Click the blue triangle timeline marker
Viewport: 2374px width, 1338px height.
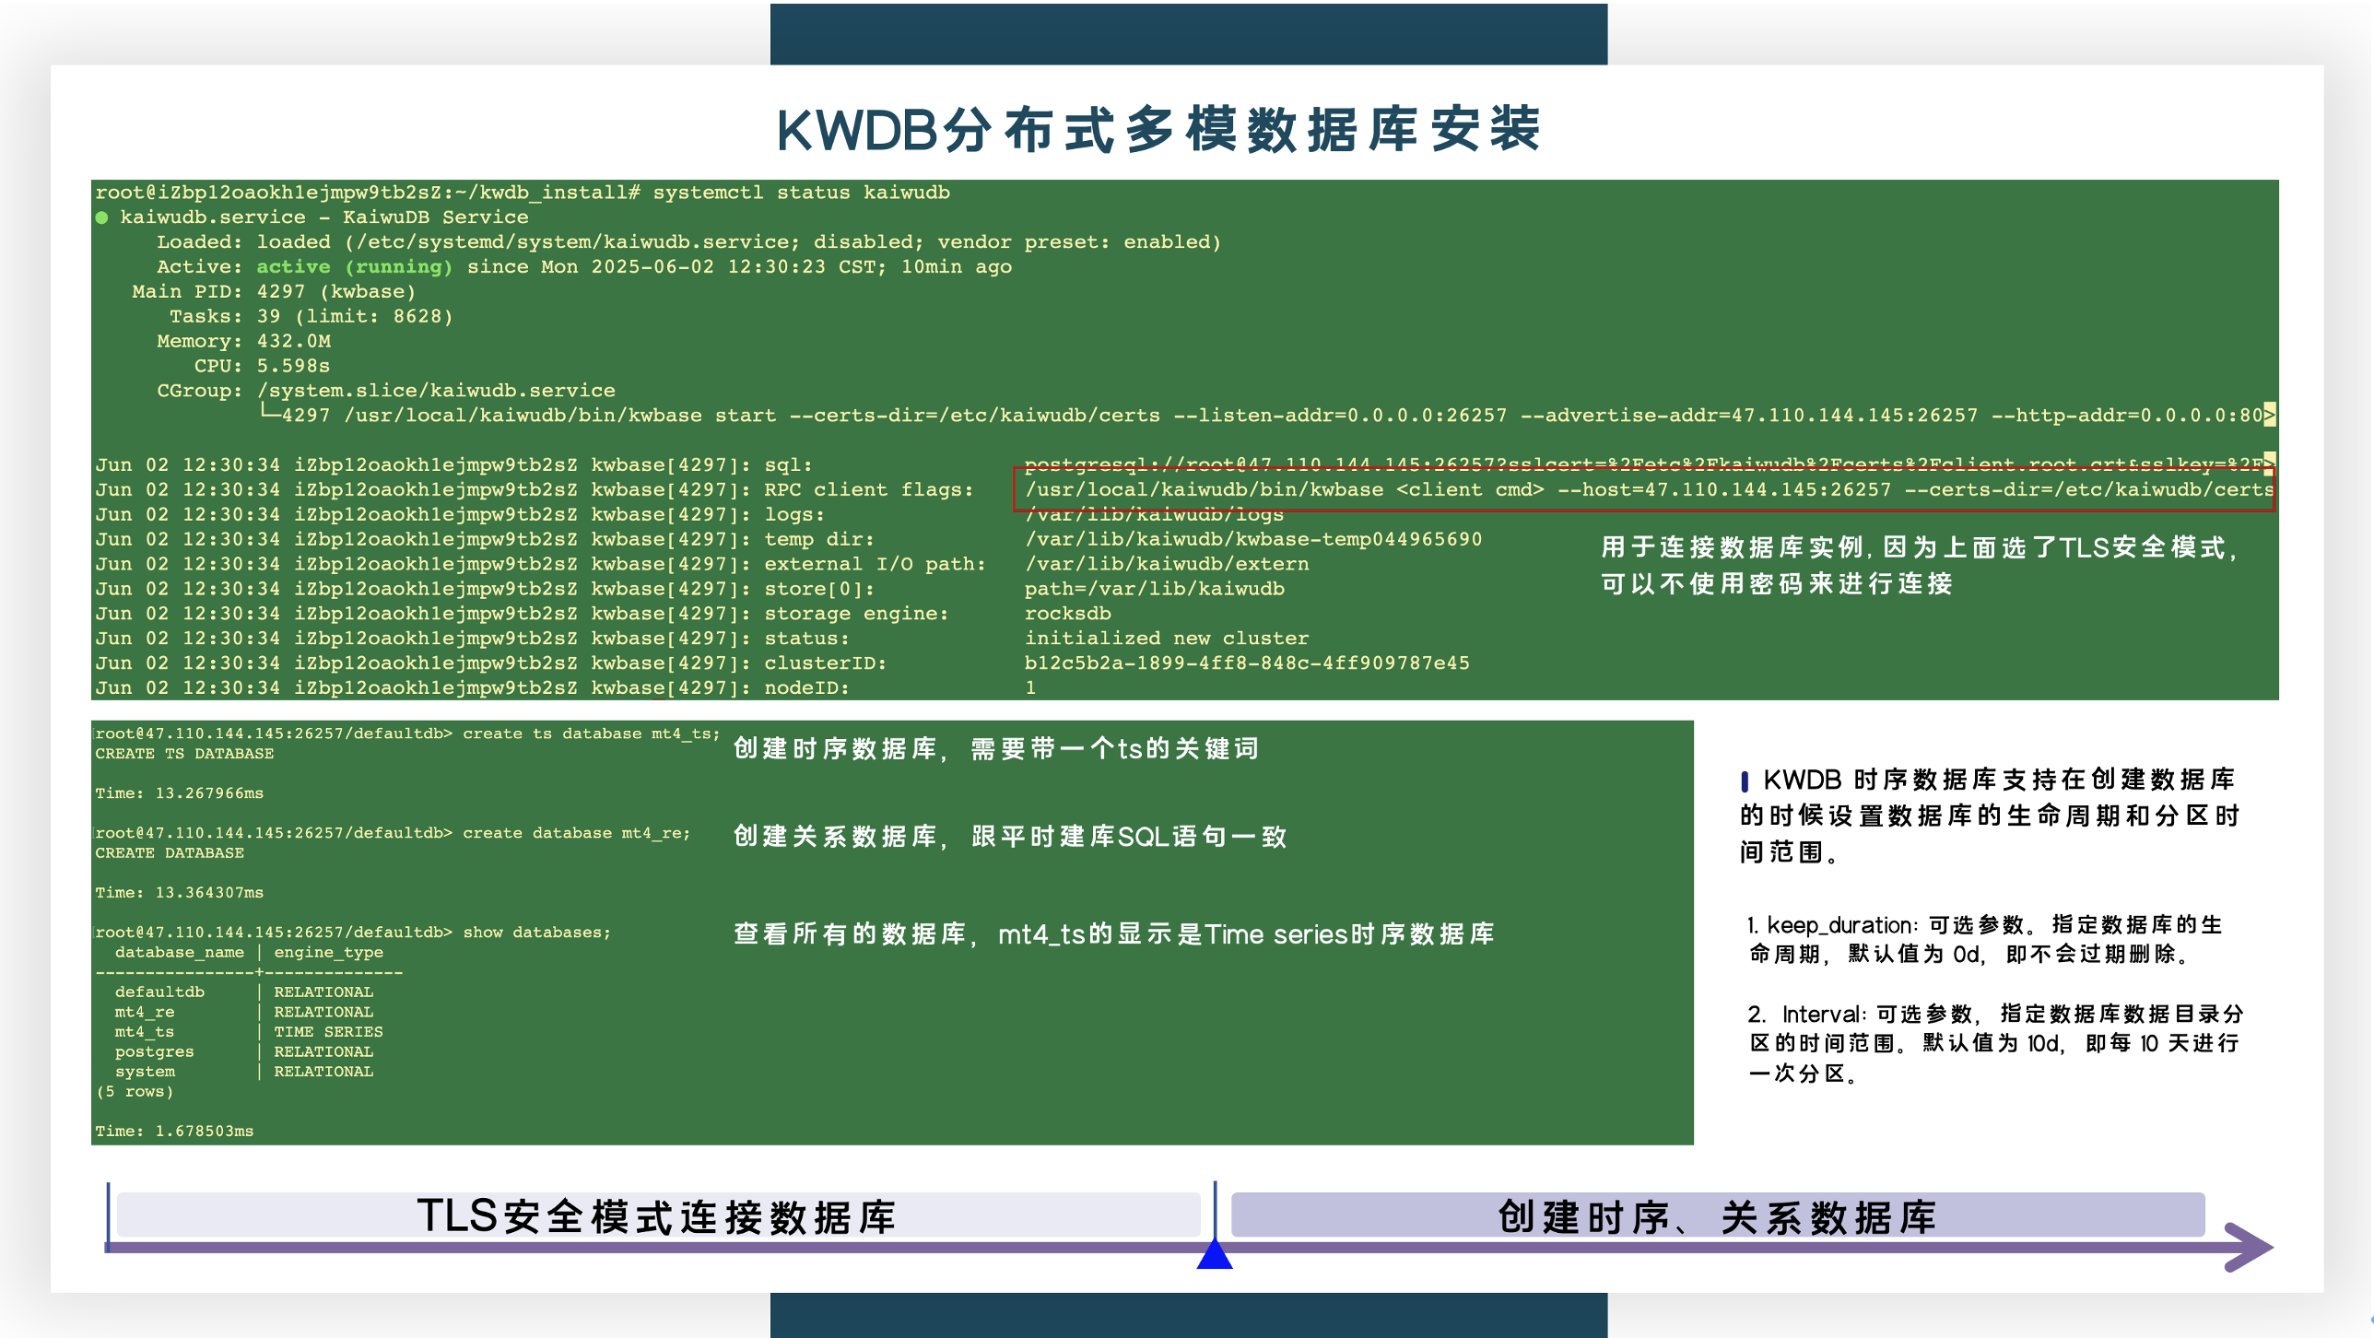click(1215, 1254)
